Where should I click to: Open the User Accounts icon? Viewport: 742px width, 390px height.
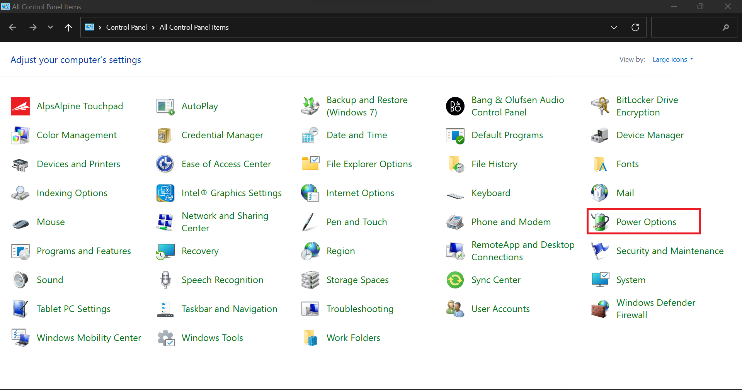[455, 309]
